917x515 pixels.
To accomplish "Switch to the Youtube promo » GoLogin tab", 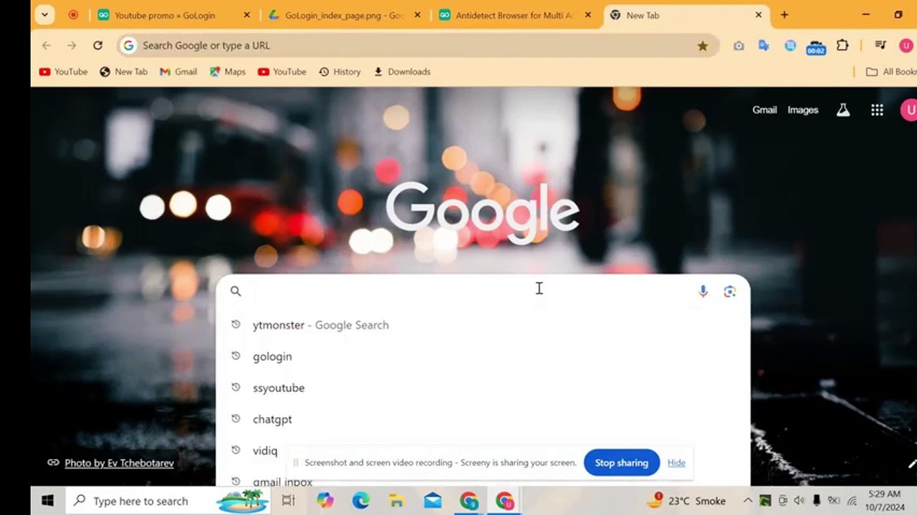I will (x=165, y=15).
